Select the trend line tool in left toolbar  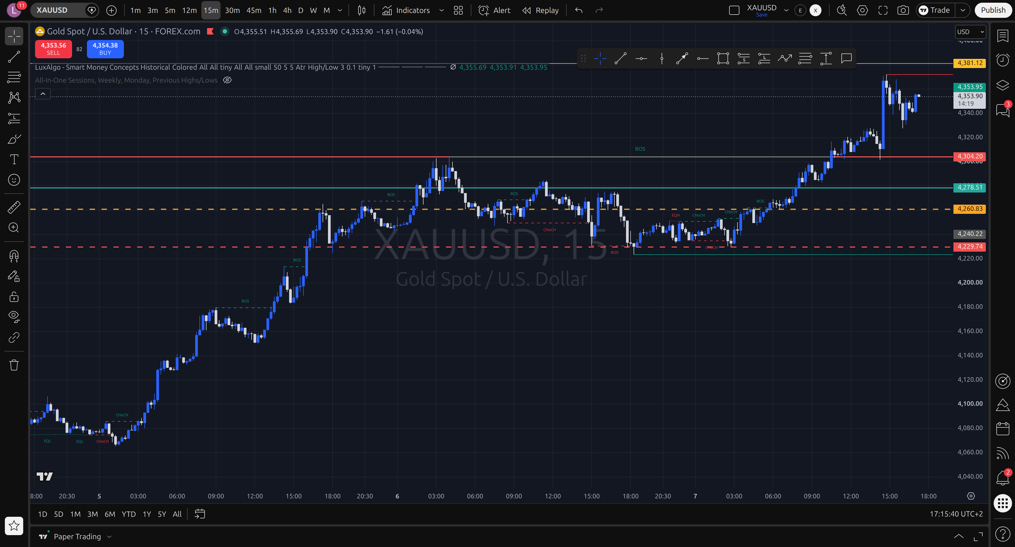[14, 57]
